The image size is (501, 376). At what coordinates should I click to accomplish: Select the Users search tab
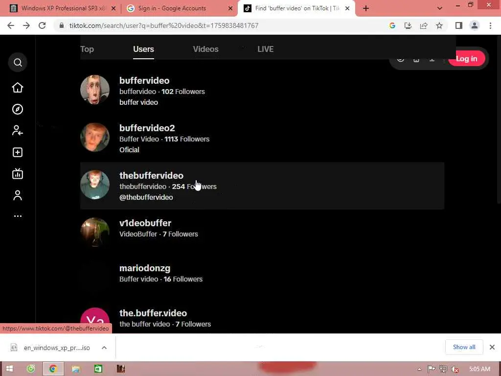(x=143, y=49)
